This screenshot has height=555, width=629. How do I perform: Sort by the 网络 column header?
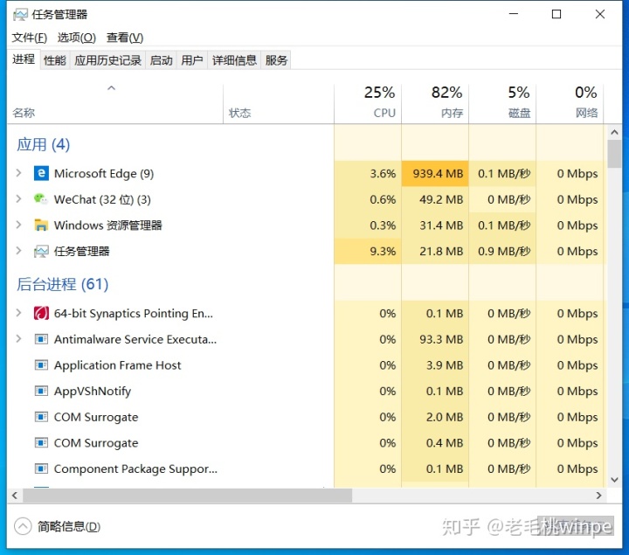(x=570, y=103)
